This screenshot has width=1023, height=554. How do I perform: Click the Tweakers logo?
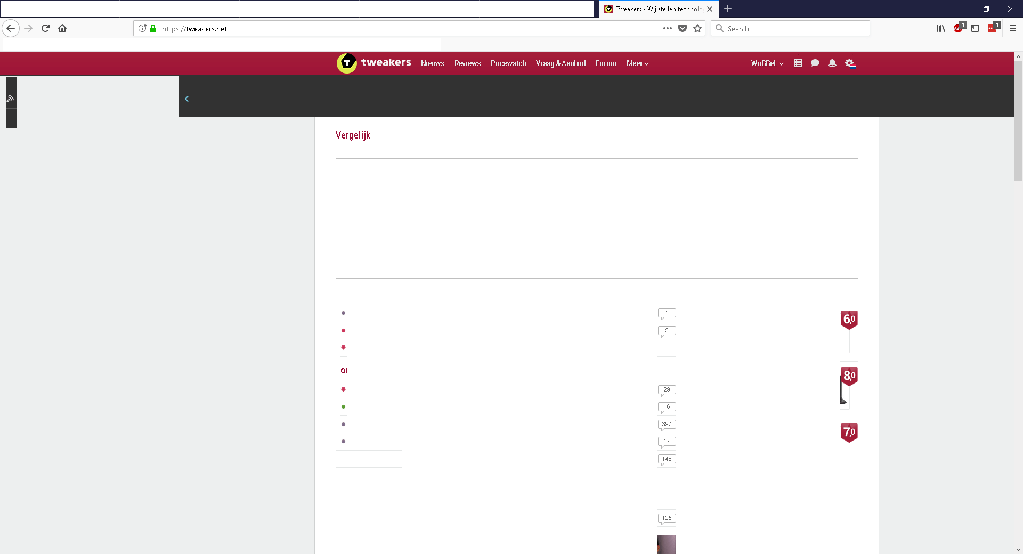[374, 63]
